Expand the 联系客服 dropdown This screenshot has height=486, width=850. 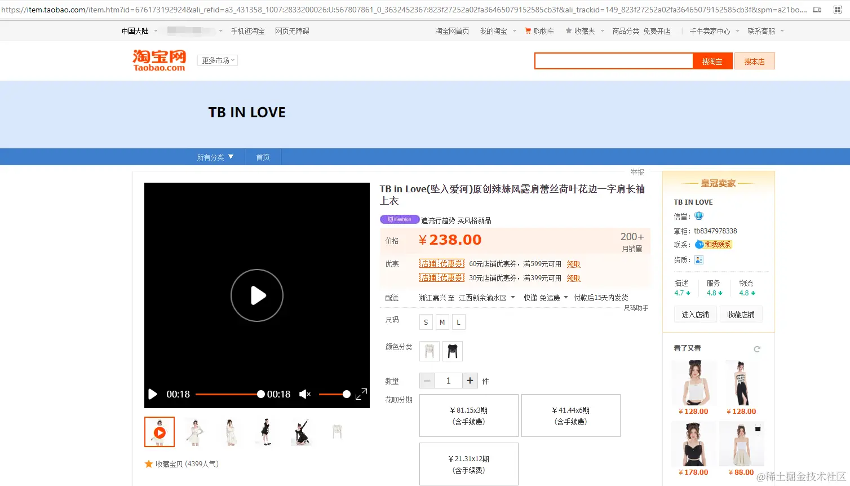[x=765, y=31]
